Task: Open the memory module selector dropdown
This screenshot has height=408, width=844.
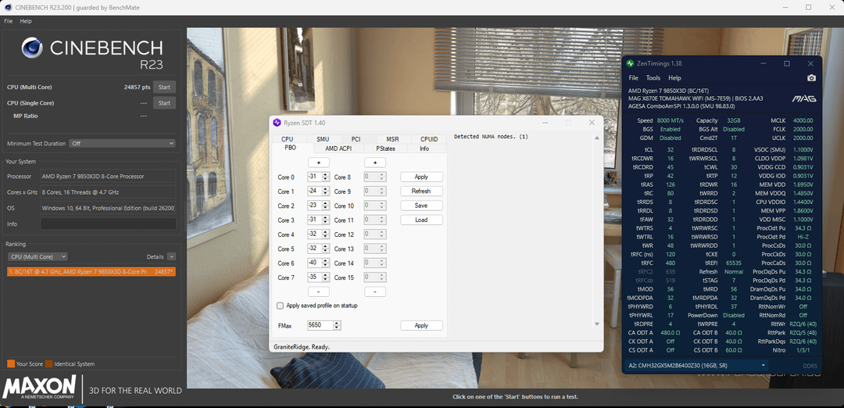Action: 698,365
